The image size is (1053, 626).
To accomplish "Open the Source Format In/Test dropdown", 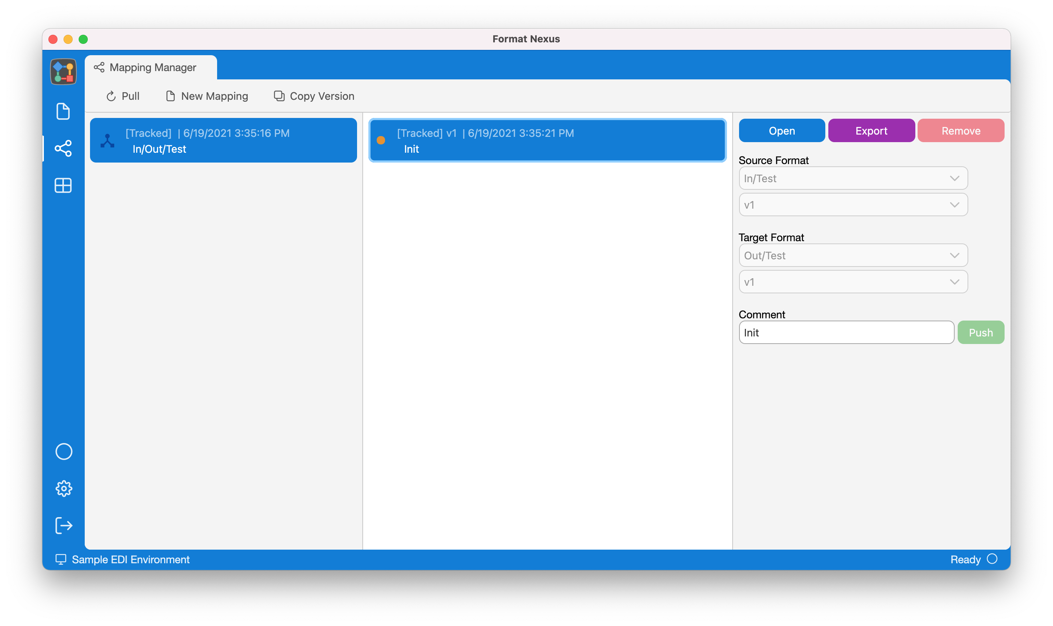I will click(x=853, y=178).
